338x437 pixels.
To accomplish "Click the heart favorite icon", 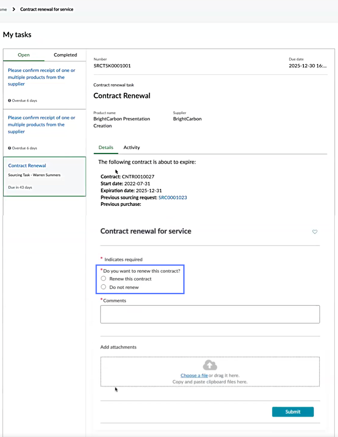I will point(315,232).
